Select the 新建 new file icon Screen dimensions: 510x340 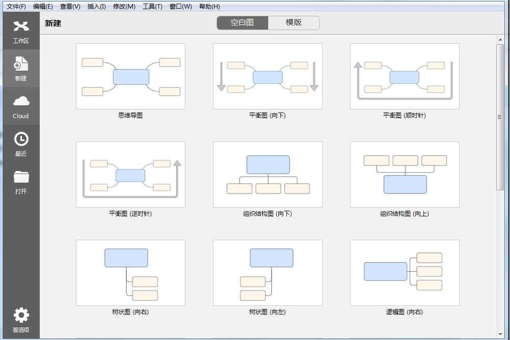(21, 64)
